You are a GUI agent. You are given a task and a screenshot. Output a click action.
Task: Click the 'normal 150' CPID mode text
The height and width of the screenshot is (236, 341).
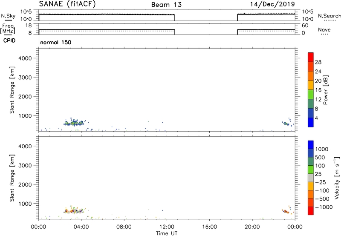click(56, 42)
